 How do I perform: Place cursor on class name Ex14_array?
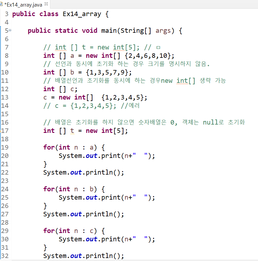[x=82, y=14]
